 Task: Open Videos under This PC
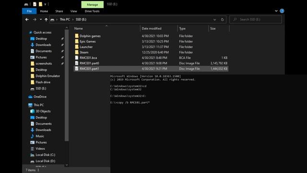tap(40, 148)
